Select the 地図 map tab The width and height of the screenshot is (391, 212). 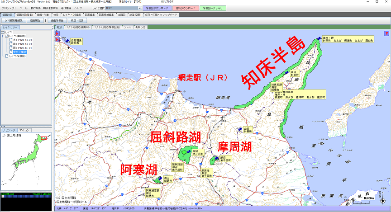coord(59,27)
